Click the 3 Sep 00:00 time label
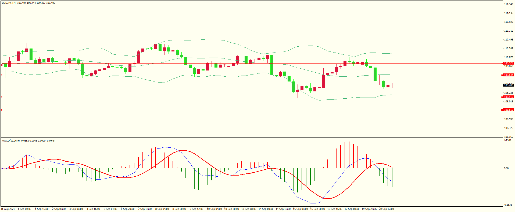Viewport: 515px width, 212px height. (x=76, y=209)
